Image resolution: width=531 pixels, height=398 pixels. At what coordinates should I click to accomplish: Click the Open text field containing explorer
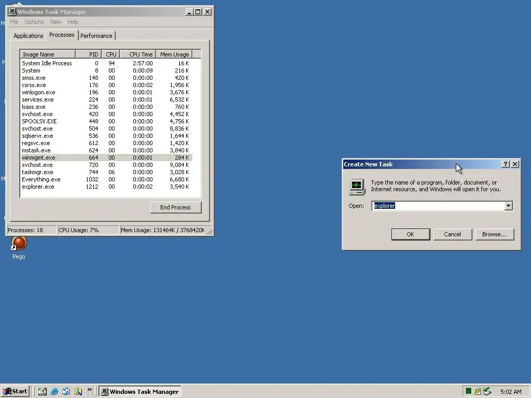(x=438, y=206)
